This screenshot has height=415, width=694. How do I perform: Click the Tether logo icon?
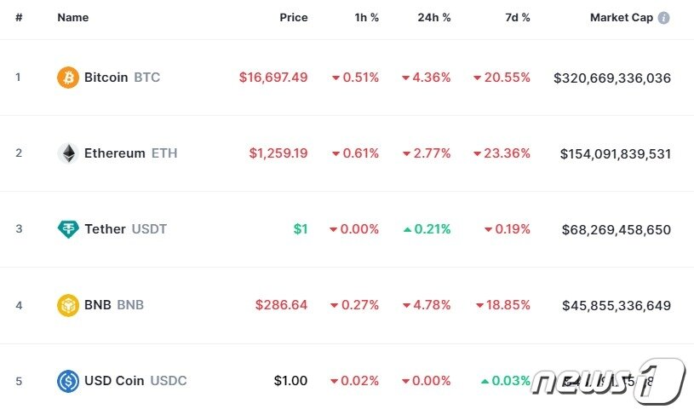coord(68,229)
